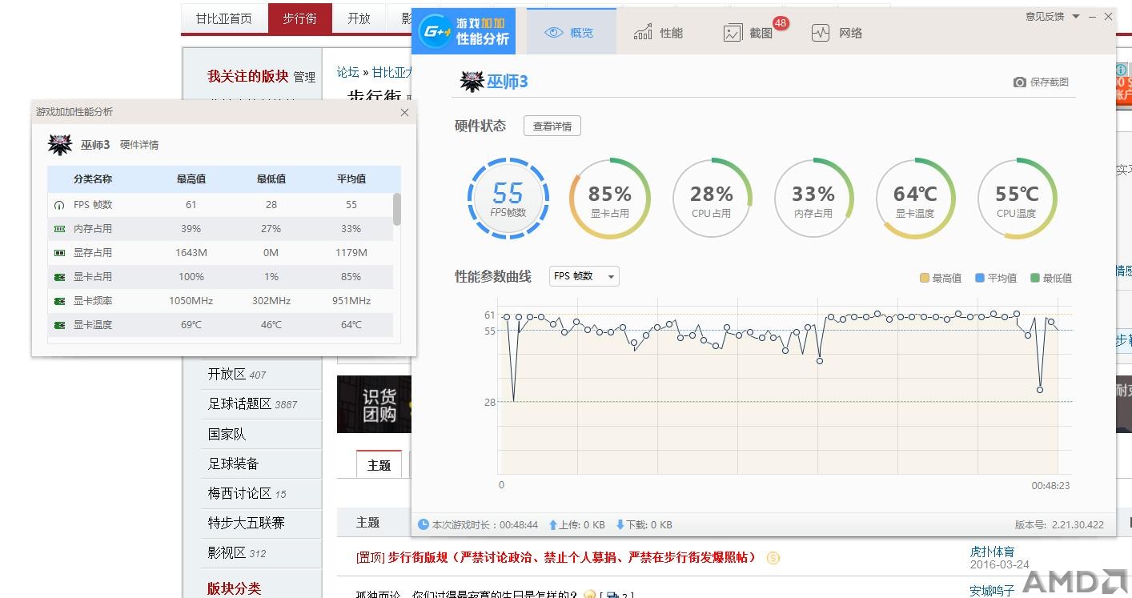The height and width of the screenshot is (598, 1132).
Task: Click the 查看详情 view details button
Action: pyautogui.click(x=552, y=126)
